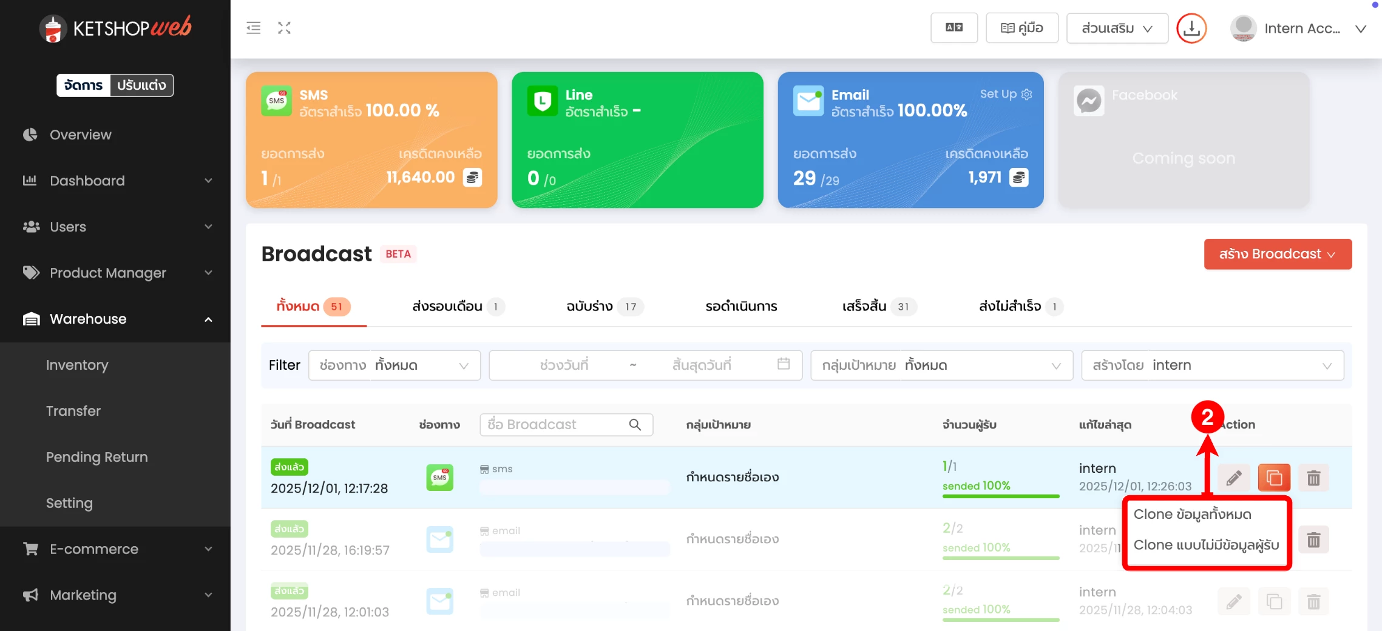The image size is (1382, 631).
Task: Expand the สร้าง Broadcast dropdown button
Action: 1278,254
